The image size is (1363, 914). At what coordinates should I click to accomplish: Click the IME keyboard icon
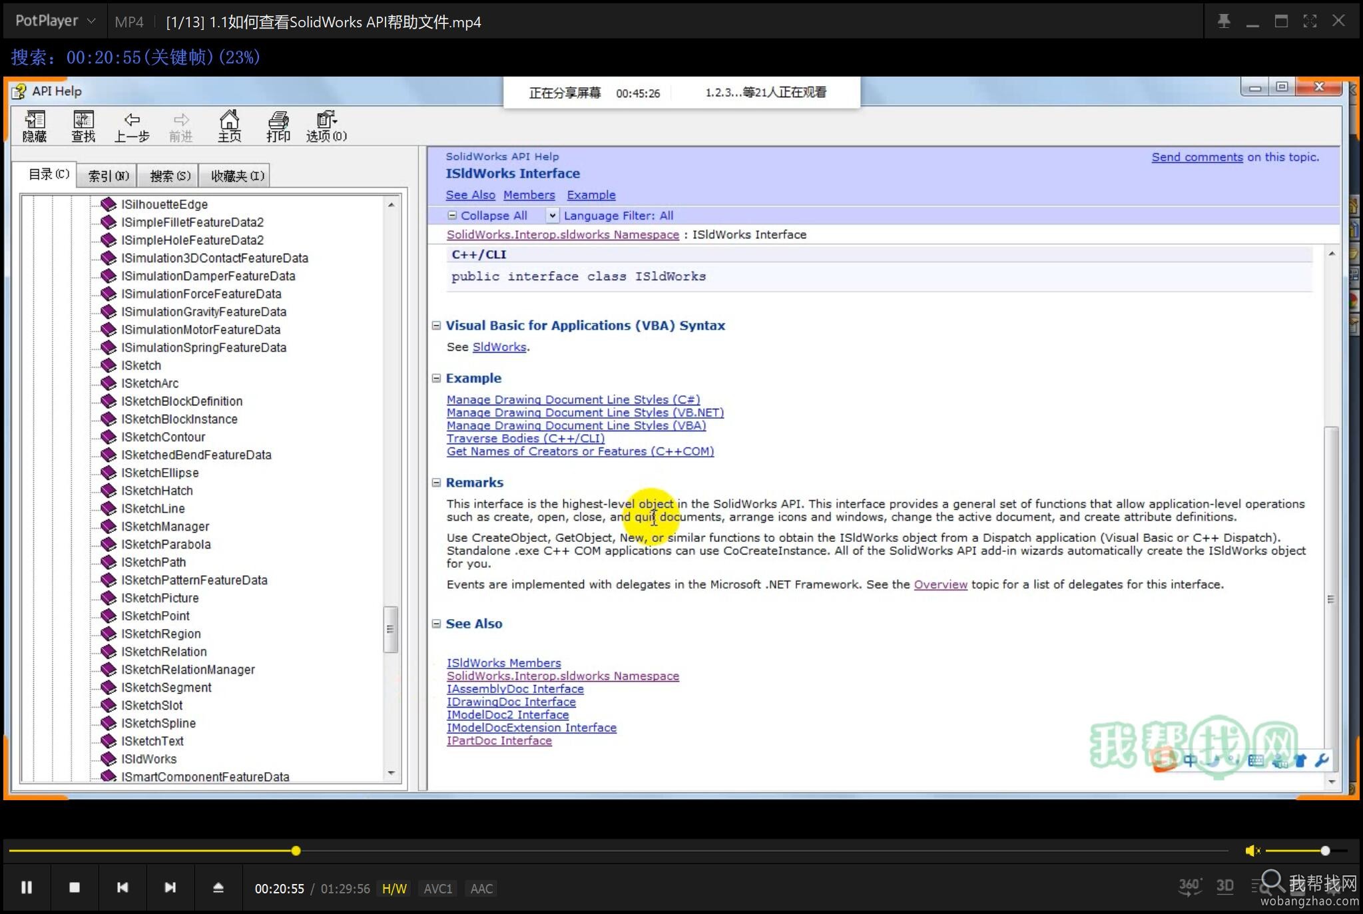coord(1256,760)
